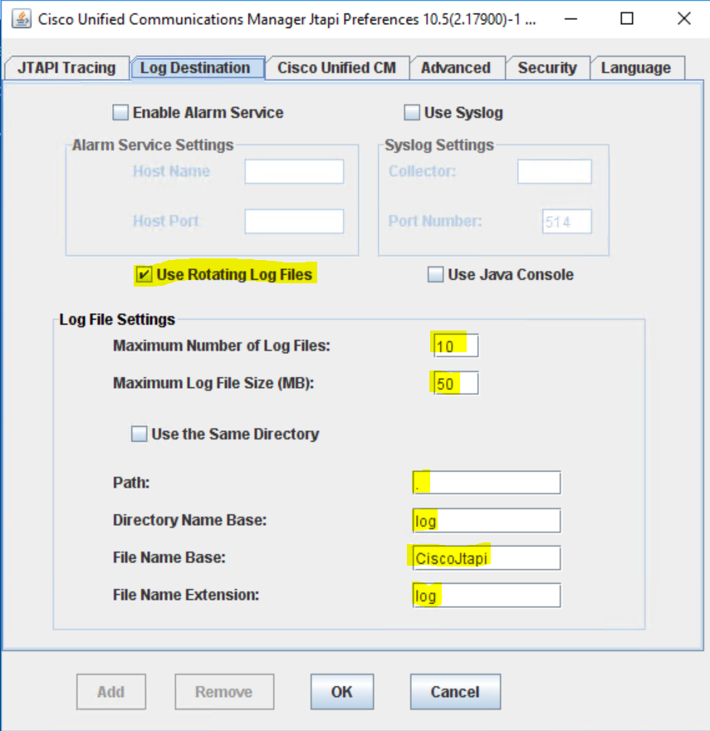Click the Syslog Collector field
710x731 pixels.
[554, 172]
